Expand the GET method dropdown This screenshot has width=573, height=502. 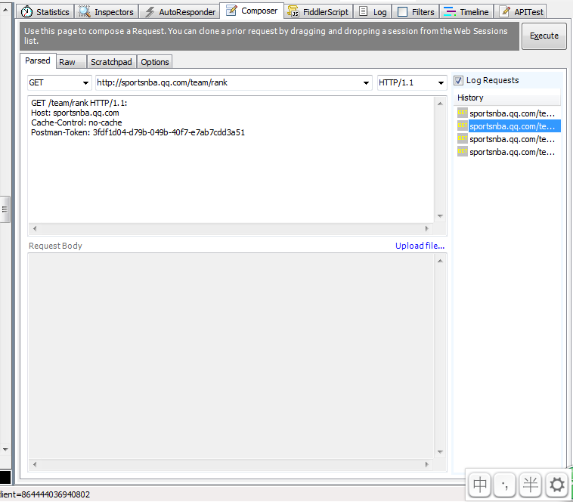click(x=85, y=83)
